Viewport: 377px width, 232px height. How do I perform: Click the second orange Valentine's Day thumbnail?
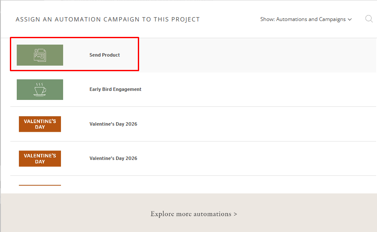coord(40,158)
